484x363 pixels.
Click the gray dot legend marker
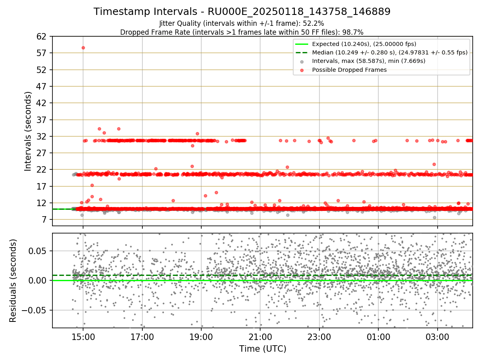tap(302, 61)
